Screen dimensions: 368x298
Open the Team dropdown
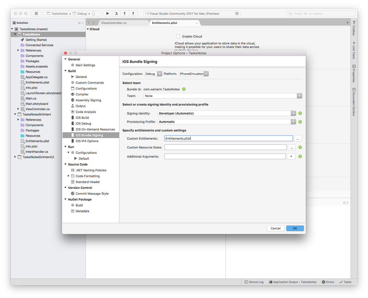[x=223, y=96]
